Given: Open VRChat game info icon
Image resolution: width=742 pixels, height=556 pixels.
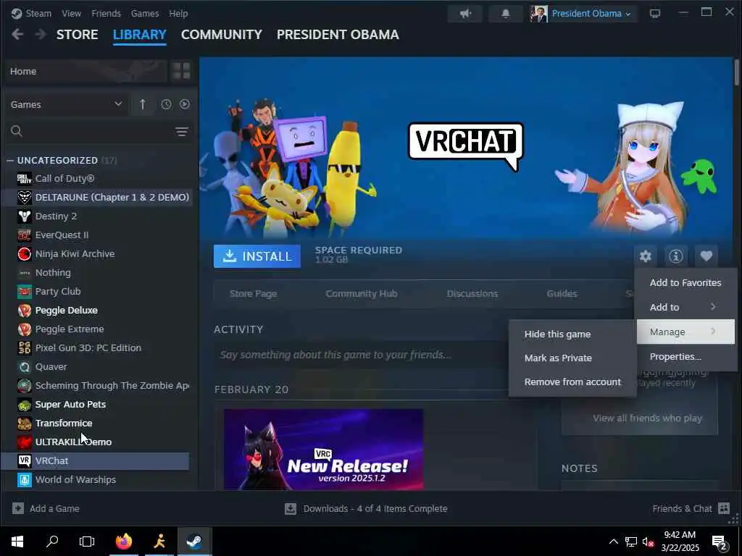Looking at the screenshot, I should point(676,256).
